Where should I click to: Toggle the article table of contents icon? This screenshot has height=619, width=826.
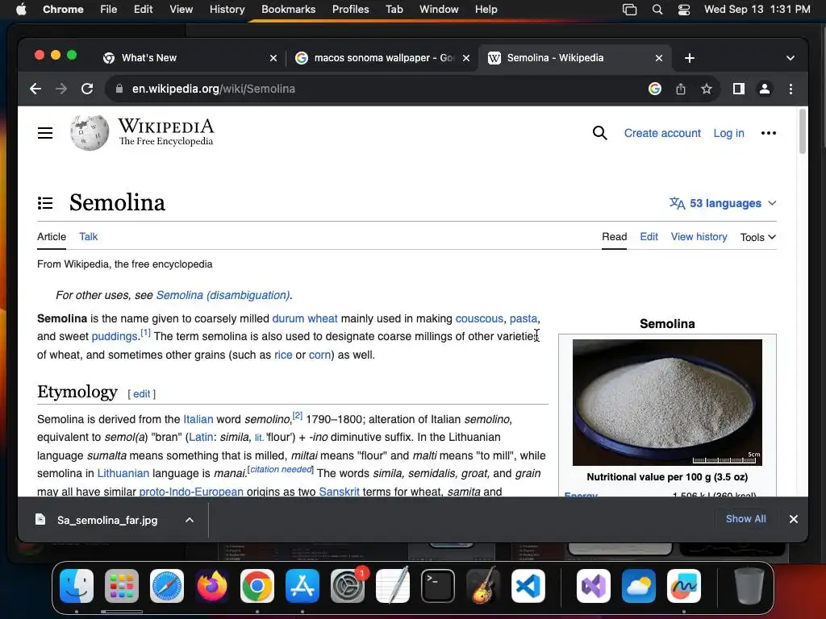click(x=45, y=202)
